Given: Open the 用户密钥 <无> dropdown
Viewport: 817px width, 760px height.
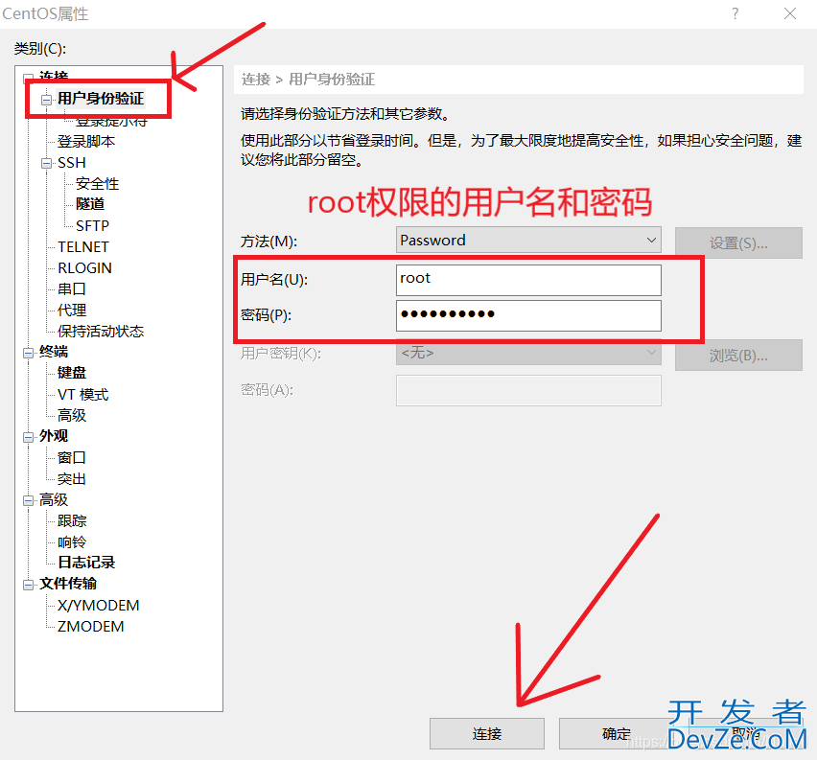Looking at the screenshot, I should pos(528,354).
